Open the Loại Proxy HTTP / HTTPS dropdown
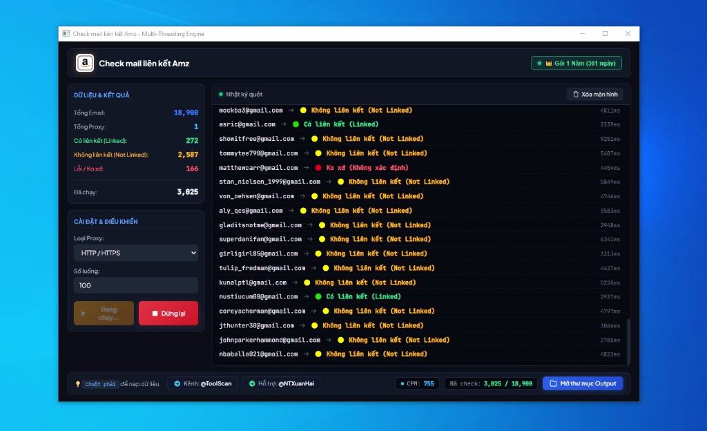The width and height of the screenshot is (707, 431). 136,253
